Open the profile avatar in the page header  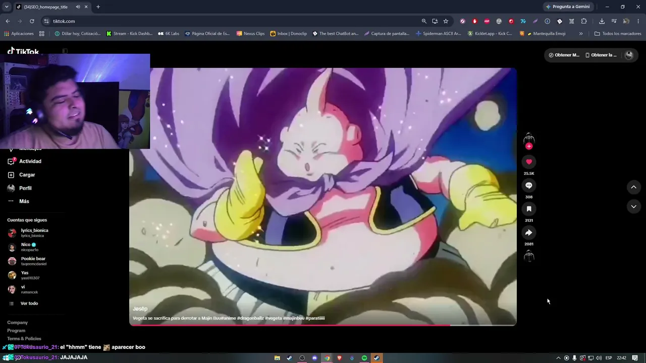pyautogui.click(x=629, y=55)
